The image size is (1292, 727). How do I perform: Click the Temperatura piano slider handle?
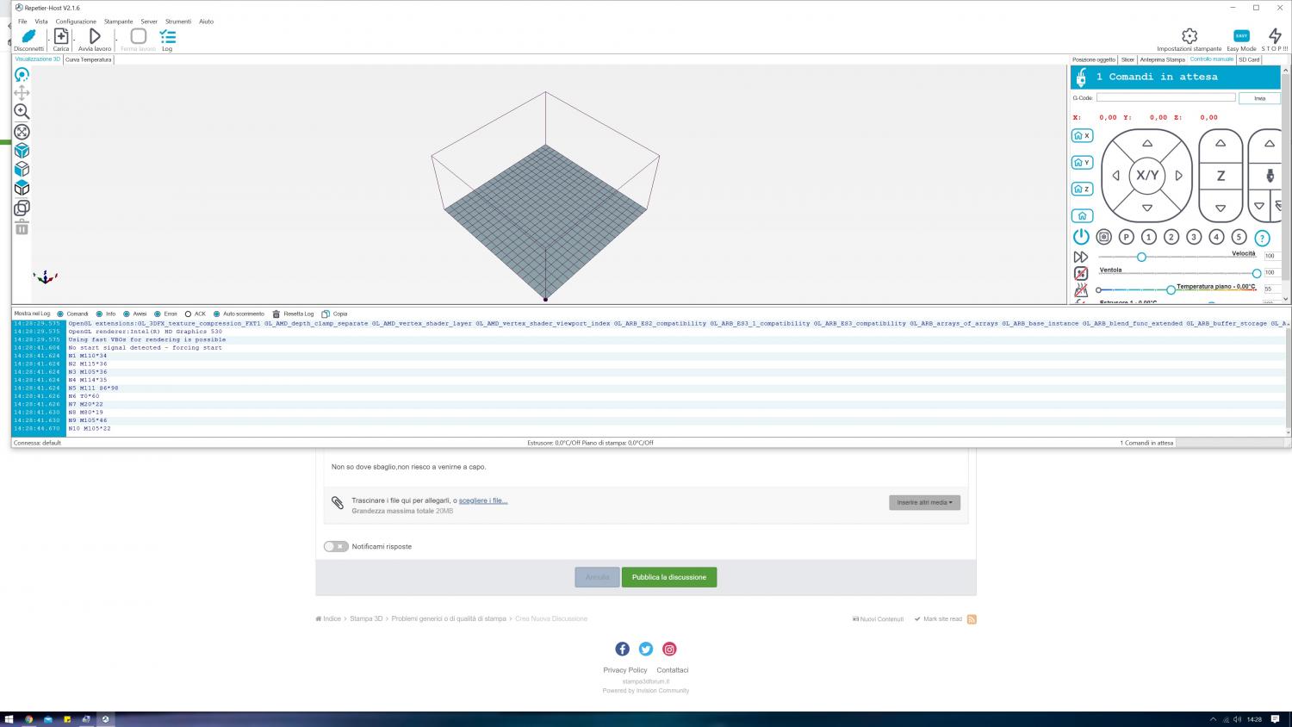(x=1171, y=289)
